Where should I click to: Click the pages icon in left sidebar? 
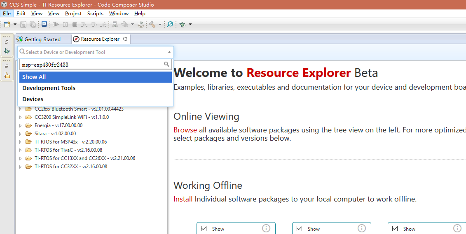click(7, 75)
